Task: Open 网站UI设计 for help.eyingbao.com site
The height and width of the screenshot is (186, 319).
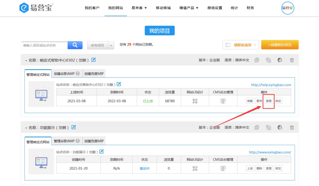Action: coord(195,101)
